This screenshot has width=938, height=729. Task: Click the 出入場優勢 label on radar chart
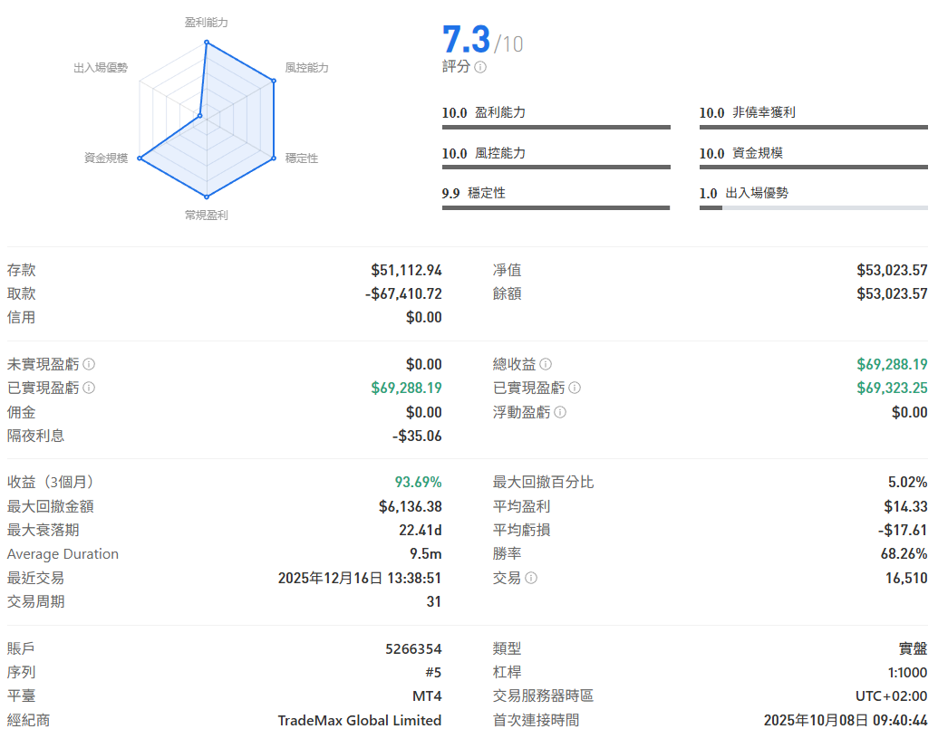click(x=101, y=68)
